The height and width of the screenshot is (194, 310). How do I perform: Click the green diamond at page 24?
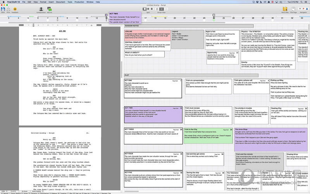(214, 20)
